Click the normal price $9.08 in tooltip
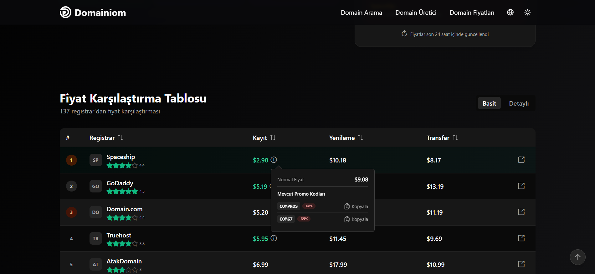The image size is (595, 274). pyautogui.click(x=361, y=180)
